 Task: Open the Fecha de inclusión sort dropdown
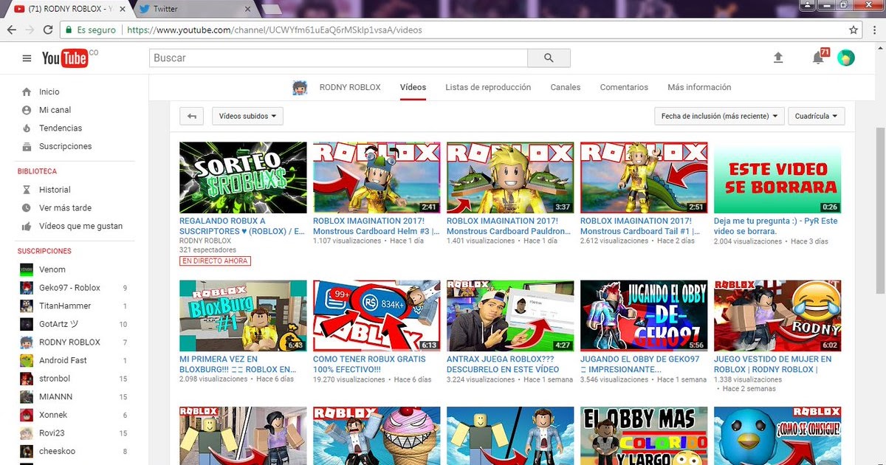click(719, 116)
